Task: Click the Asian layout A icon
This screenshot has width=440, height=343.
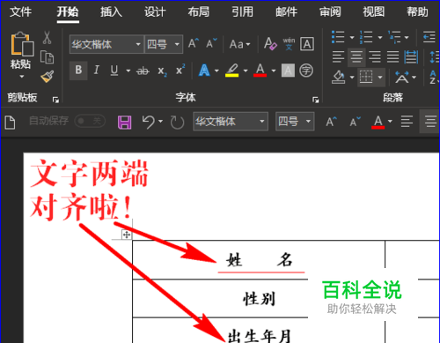Action: click(401, 77)
